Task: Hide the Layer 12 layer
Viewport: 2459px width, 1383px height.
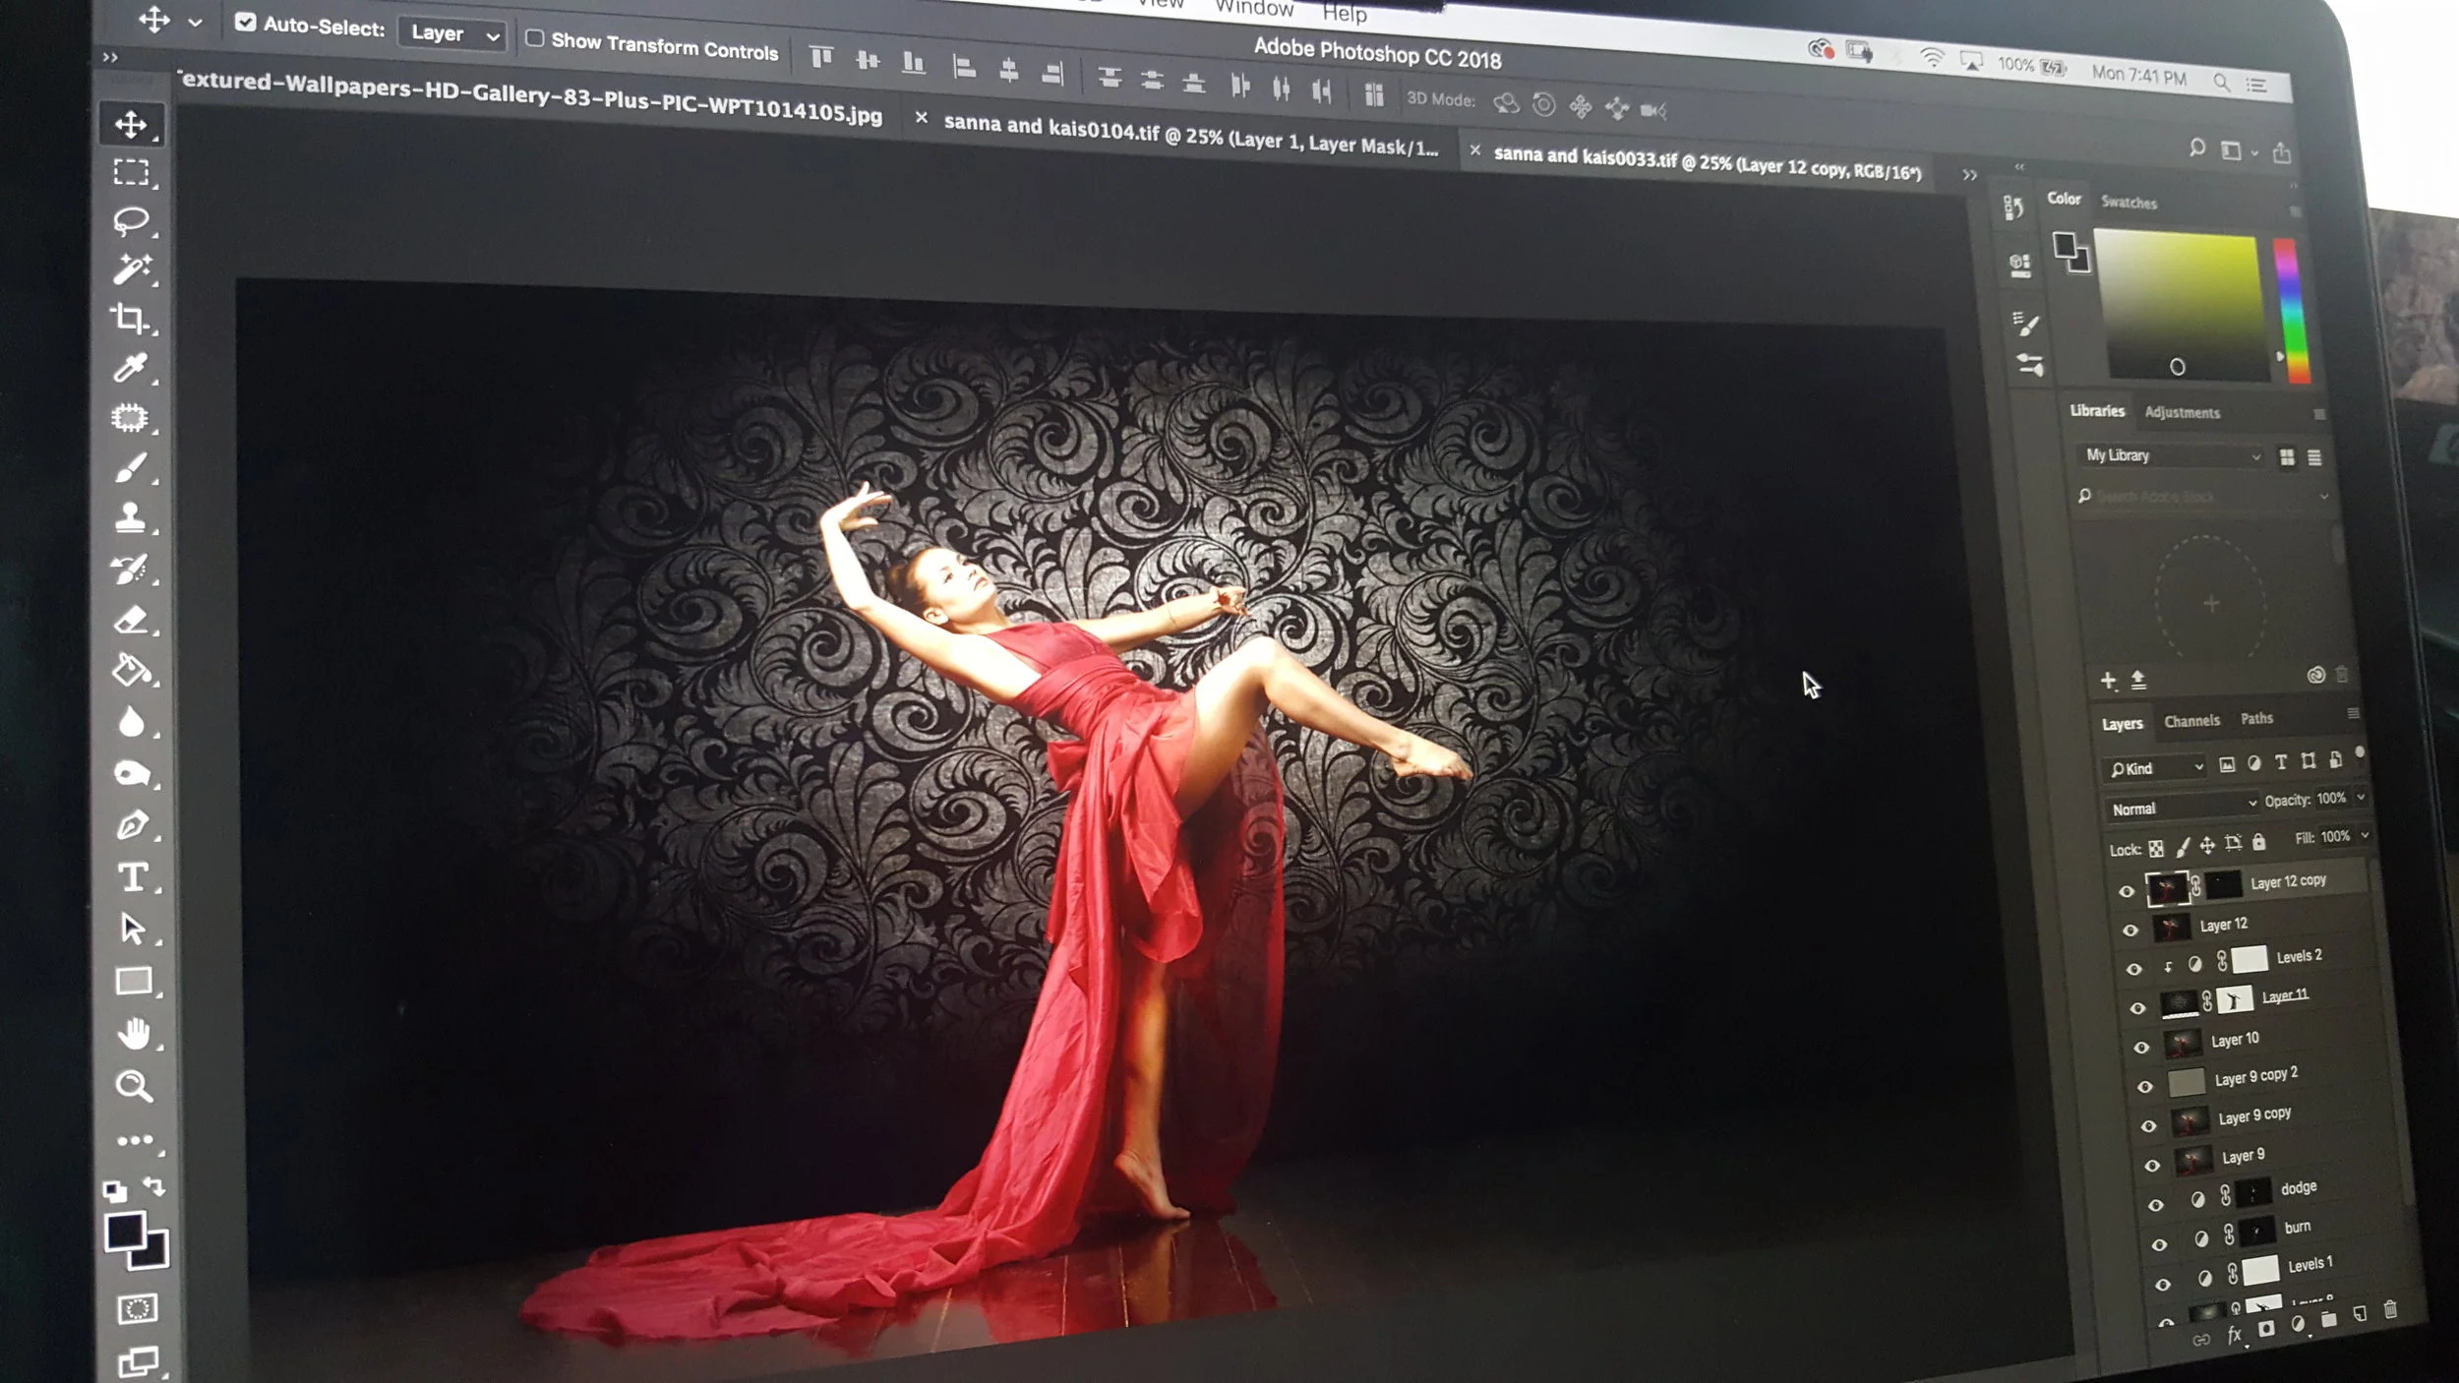Action: click(2130, 931)
